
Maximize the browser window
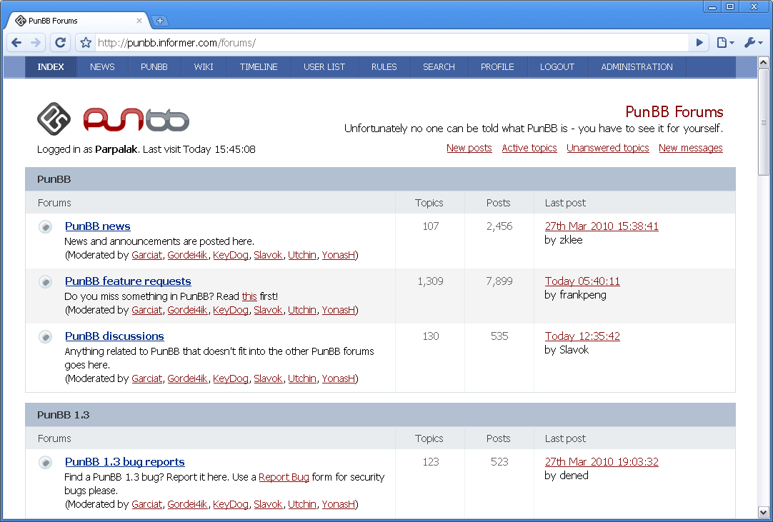[730, 6]
